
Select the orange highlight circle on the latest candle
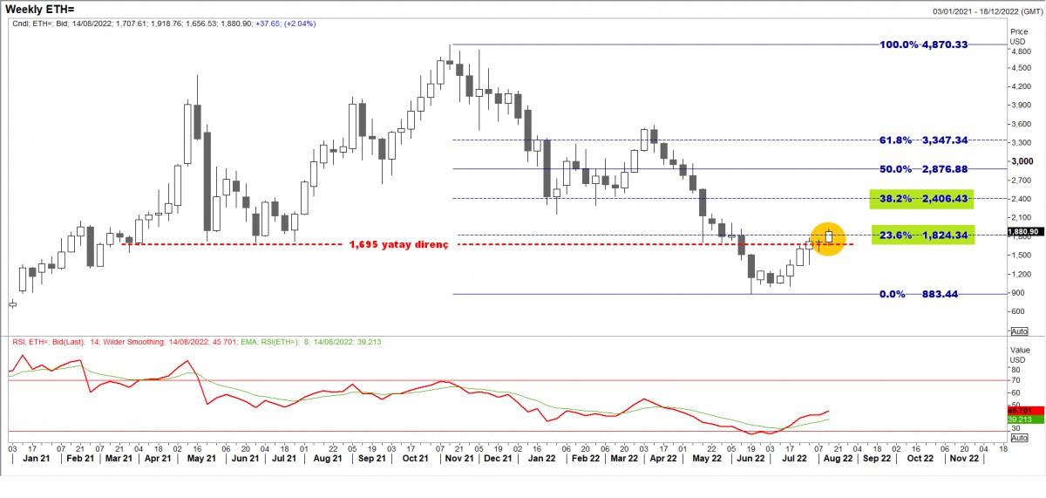pos(827,238)
